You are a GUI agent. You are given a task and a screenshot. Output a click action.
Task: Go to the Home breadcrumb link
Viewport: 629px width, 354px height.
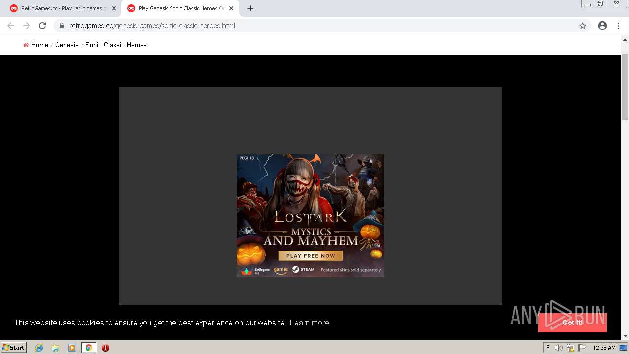[x=40, y=45]
